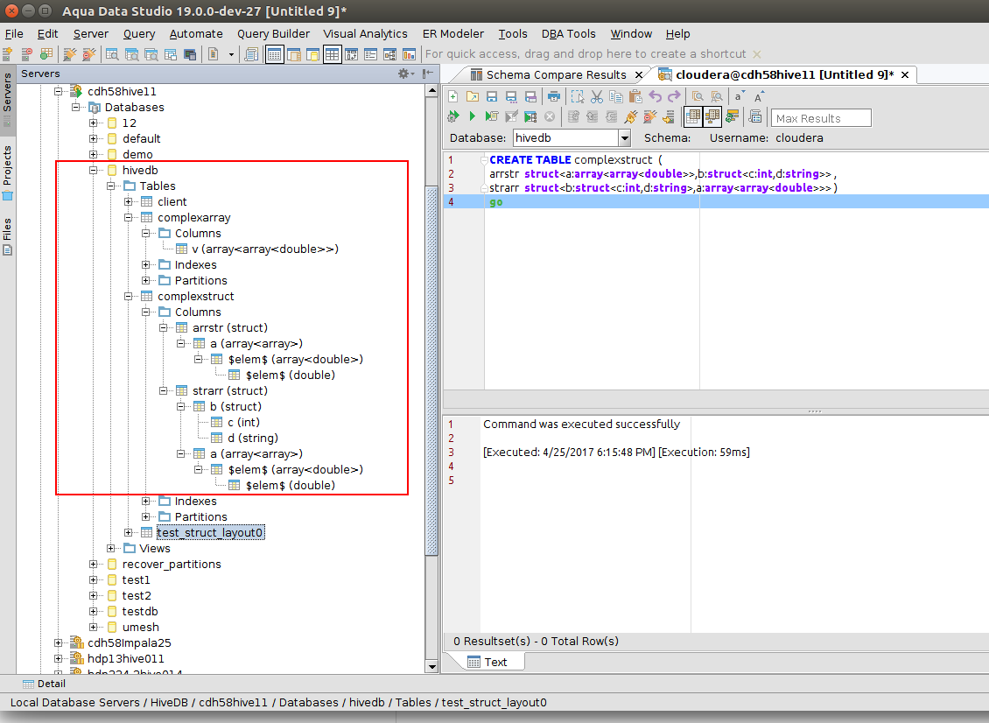Screen dimensions: 989x723
Task: Increase editor font size with large A
Action: (x=758, y=96)
